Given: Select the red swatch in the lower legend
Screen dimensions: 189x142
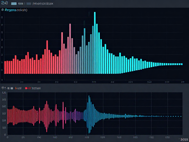Looking at the screenshot, I should click(x=28, y=88).
